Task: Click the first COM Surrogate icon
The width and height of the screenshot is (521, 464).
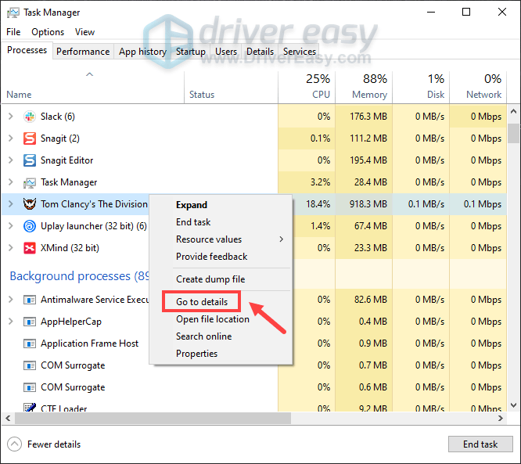Action: [30, 365]
